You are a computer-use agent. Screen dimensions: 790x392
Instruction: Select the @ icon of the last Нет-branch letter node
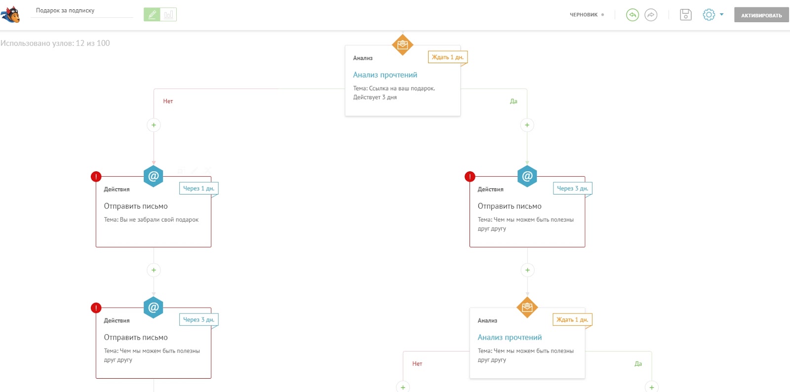coord(154,307)
